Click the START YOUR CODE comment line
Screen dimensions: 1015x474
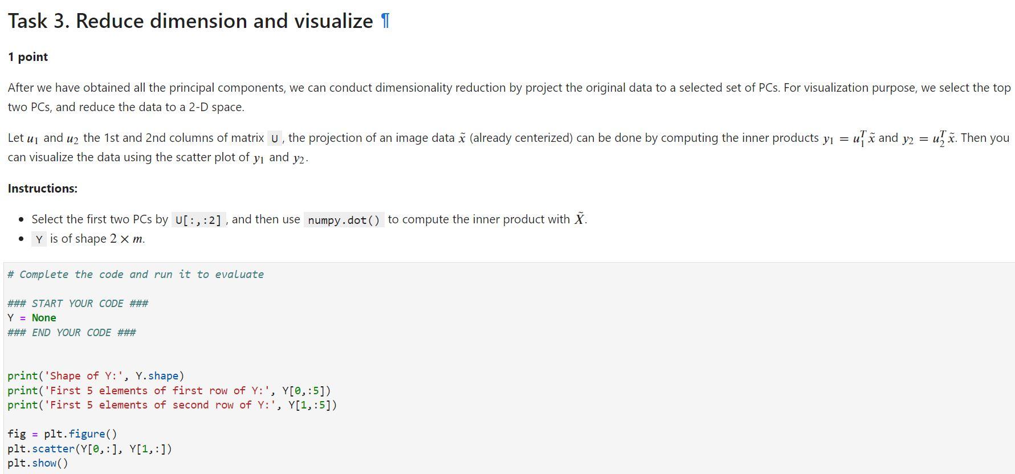pos(78,304)
